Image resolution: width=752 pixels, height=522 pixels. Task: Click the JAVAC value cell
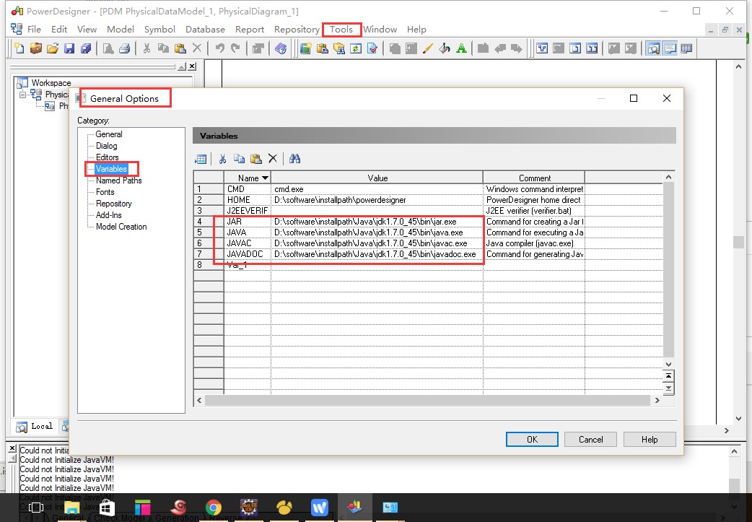click(377, 243)
